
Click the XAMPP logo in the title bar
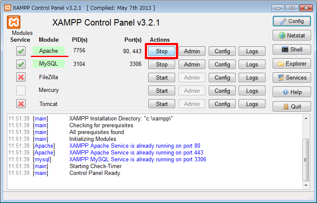click(8, 8)
